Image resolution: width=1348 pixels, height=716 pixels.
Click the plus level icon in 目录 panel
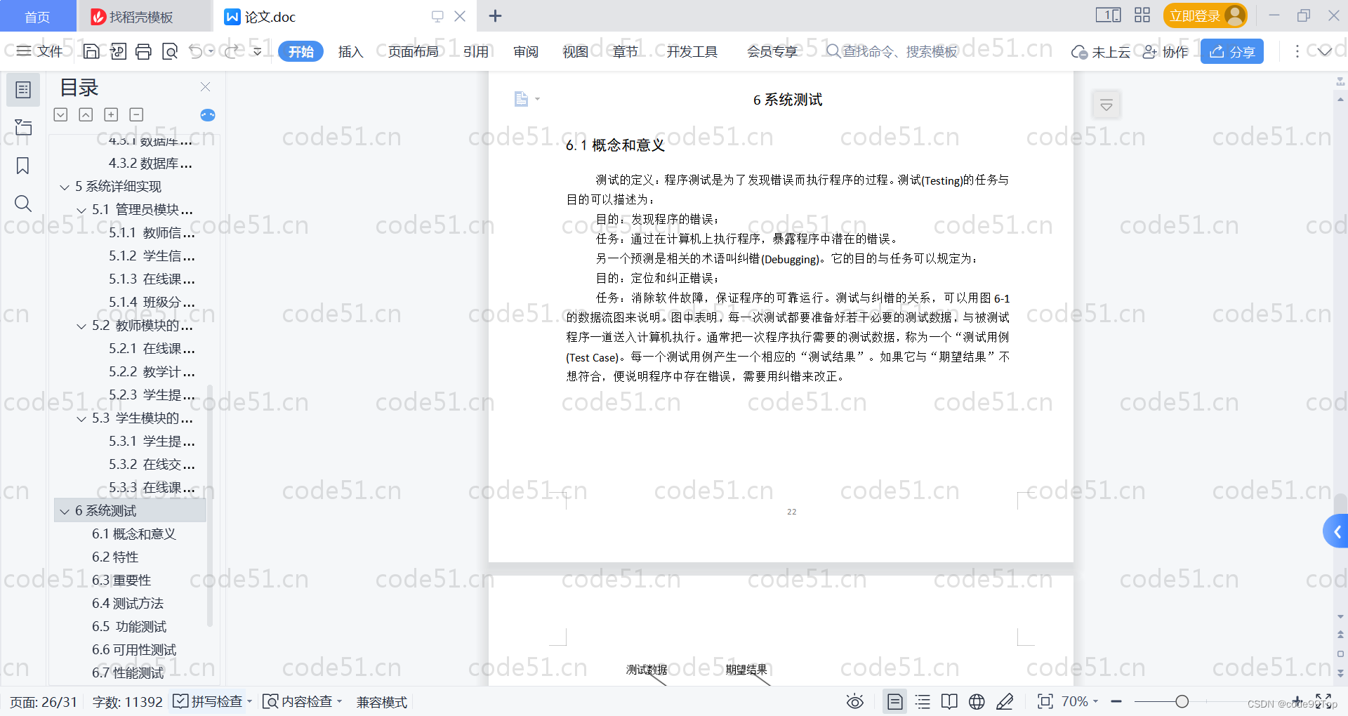pyautogui.click(x=111, y=114)
